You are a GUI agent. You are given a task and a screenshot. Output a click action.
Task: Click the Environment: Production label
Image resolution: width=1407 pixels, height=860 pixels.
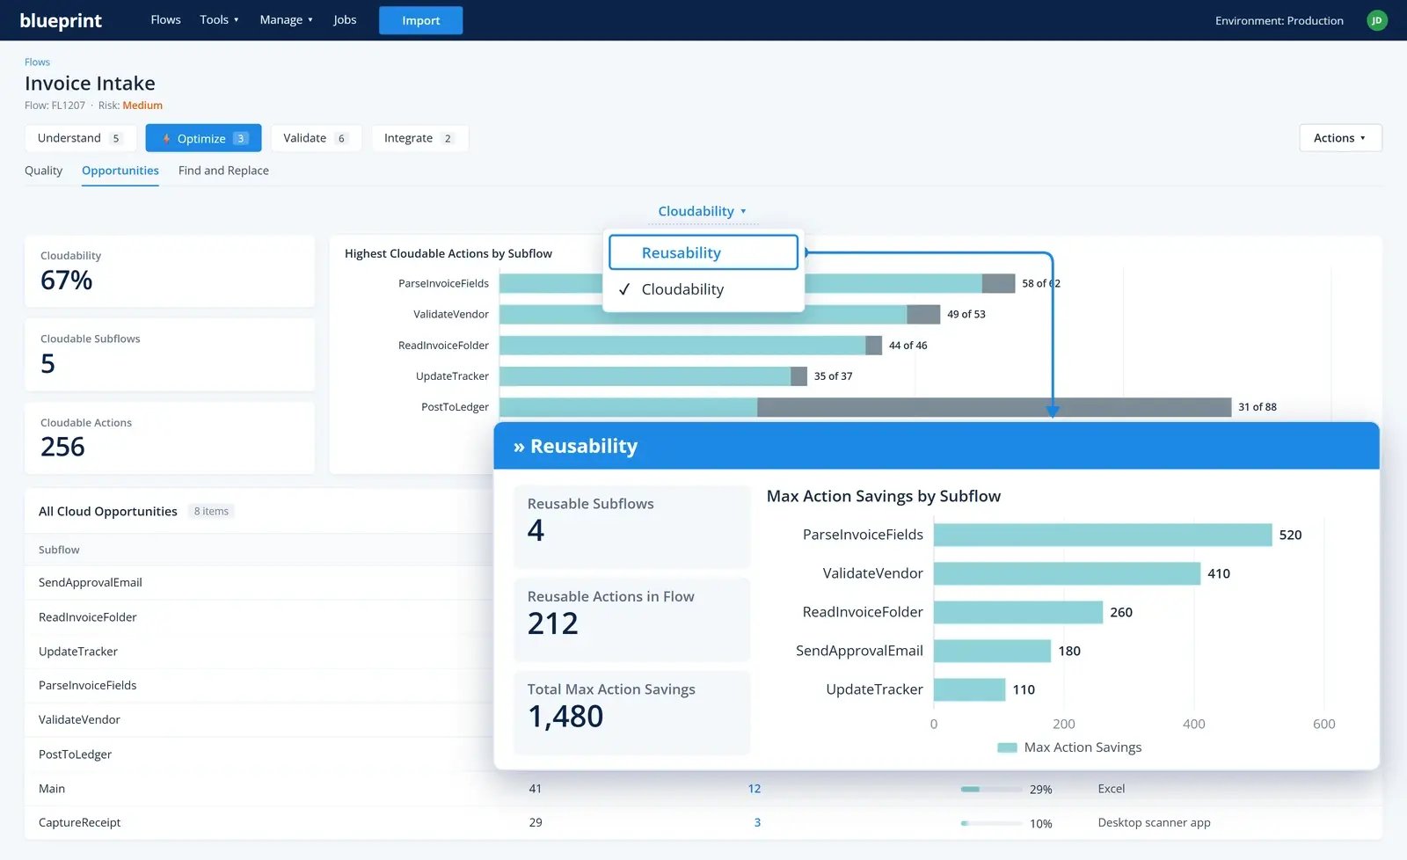(1279, 20)
